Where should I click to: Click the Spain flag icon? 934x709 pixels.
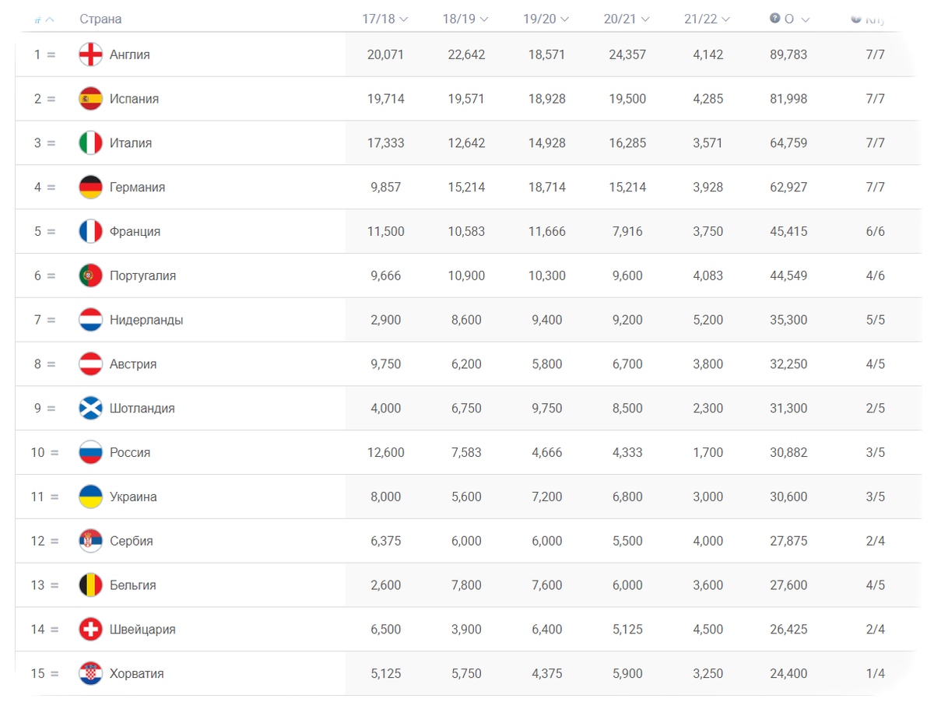tap(91, 99)
